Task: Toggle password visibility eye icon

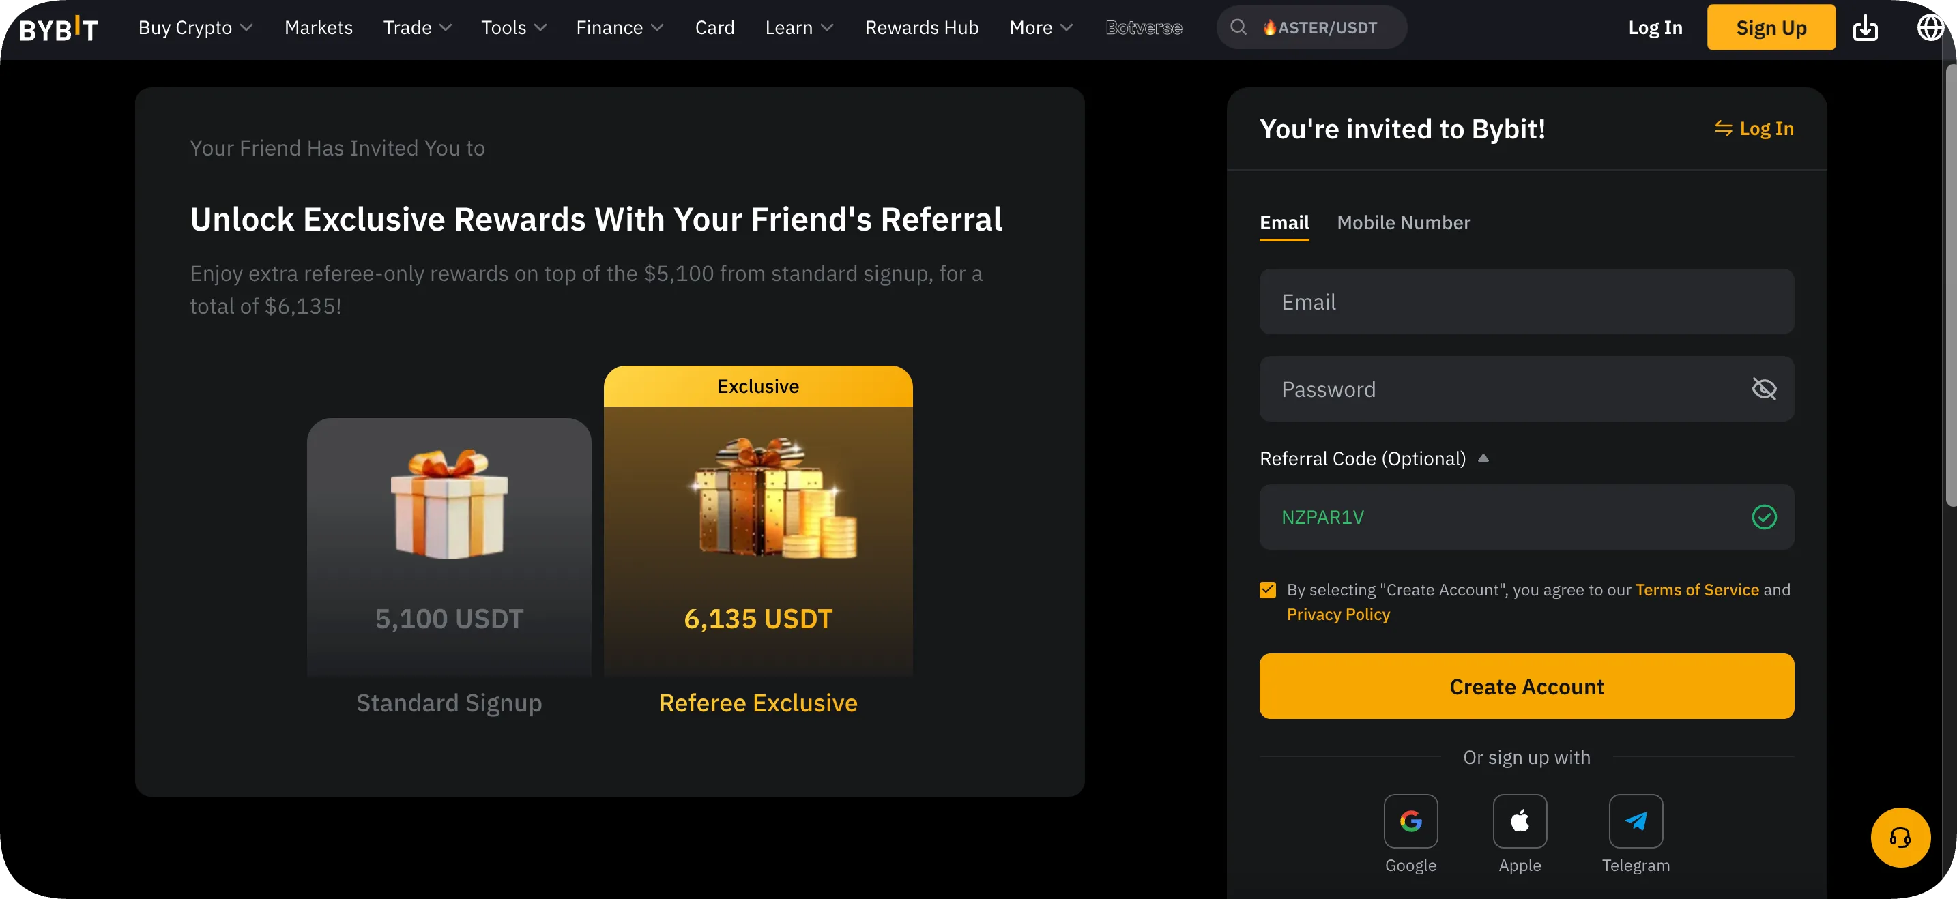Action: point(1763,389)
